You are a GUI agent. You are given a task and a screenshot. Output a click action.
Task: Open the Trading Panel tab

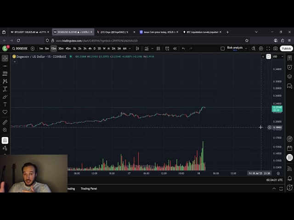(x=89, y=188)
